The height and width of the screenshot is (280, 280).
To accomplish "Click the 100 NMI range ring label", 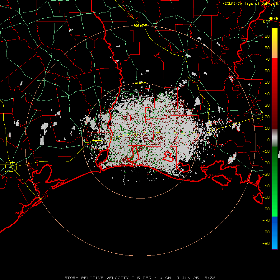I will pos(140,26).
